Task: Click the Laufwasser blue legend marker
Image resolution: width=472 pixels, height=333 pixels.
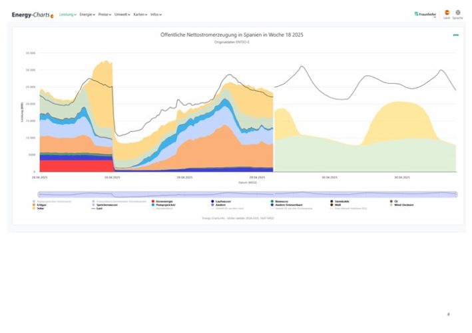Action: pos(212,200)
